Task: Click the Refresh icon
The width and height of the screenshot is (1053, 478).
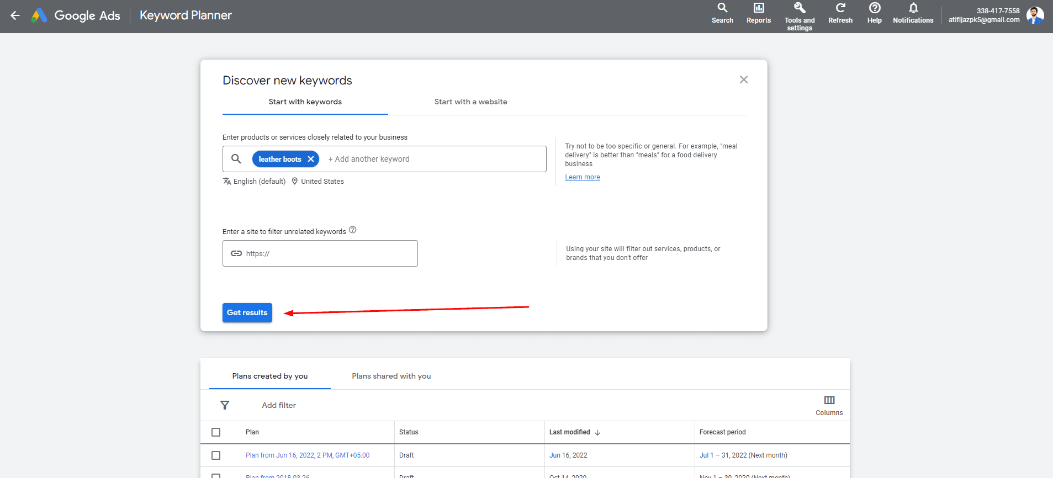Action: click(x=840, y=8)
